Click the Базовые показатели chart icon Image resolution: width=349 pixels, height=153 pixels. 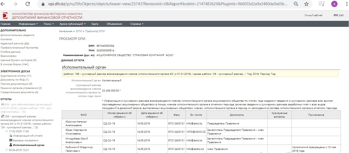point(11,140)
